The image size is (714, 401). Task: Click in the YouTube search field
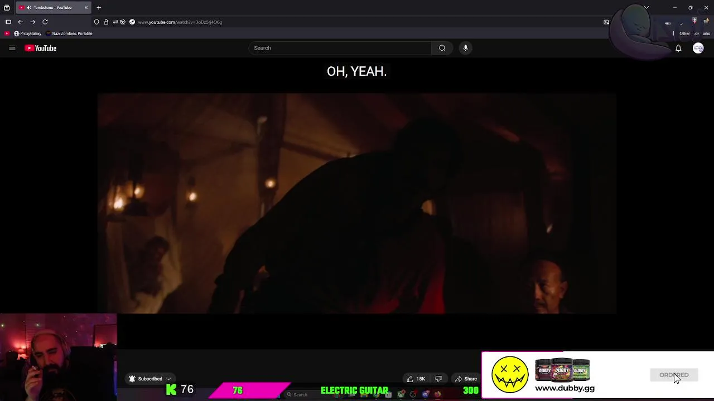click(x=340, y=48)
